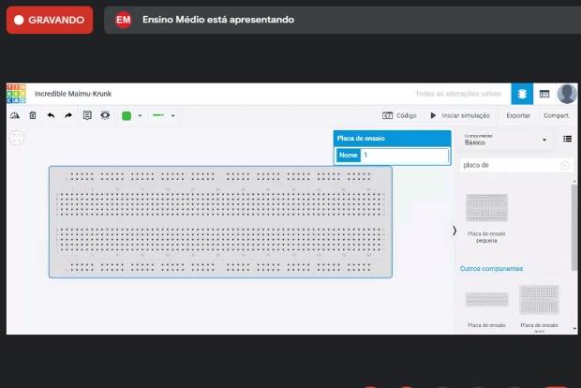
Task: Redo the last action
Action: [x=68, y=115]
